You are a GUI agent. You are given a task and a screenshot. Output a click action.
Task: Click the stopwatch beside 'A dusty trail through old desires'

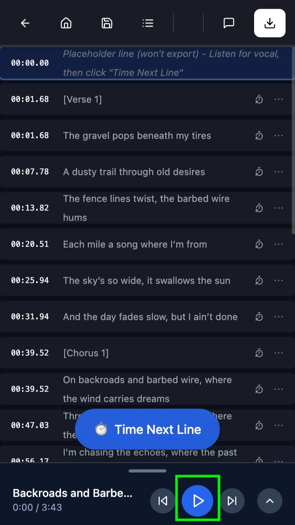click(x=259, y=172)
